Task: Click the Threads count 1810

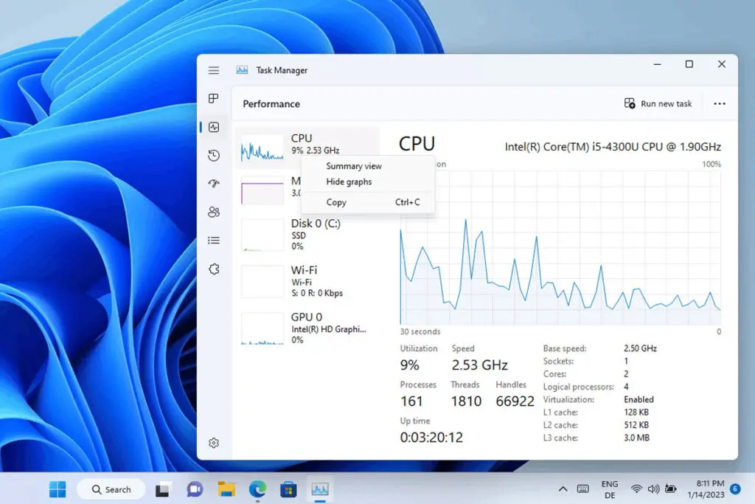Action: [466, 401]
